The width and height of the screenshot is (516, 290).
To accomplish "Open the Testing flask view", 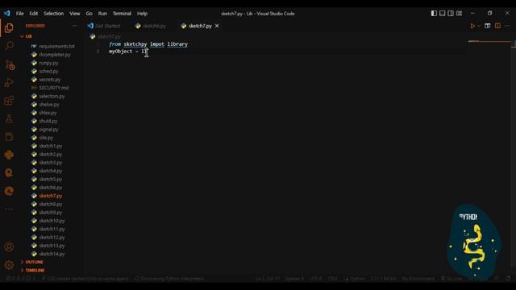I will [9, 118].
